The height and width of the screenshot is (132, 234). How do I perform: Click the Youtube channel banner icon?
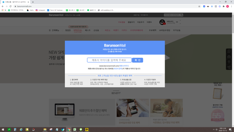(x=162, y=22)
